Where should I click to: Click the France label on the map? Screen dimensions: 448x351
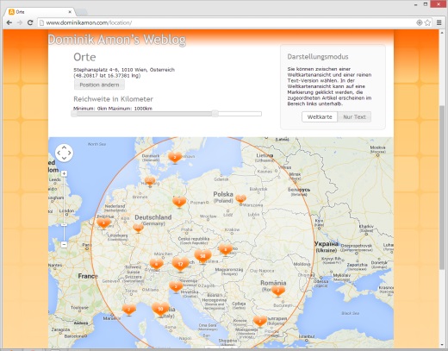click(x=88, y=276)
